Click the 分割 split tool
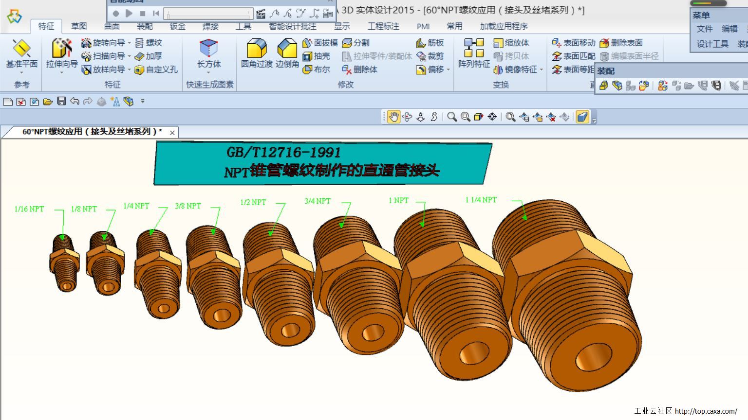The image size is (748, 420). point(355,43)
